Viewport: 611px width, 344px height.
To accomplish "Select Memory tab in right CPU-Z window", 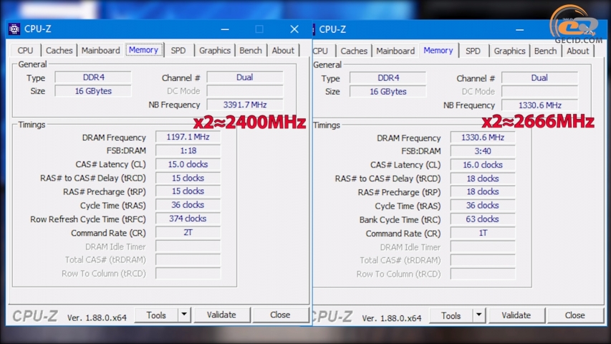I will 438,50.
